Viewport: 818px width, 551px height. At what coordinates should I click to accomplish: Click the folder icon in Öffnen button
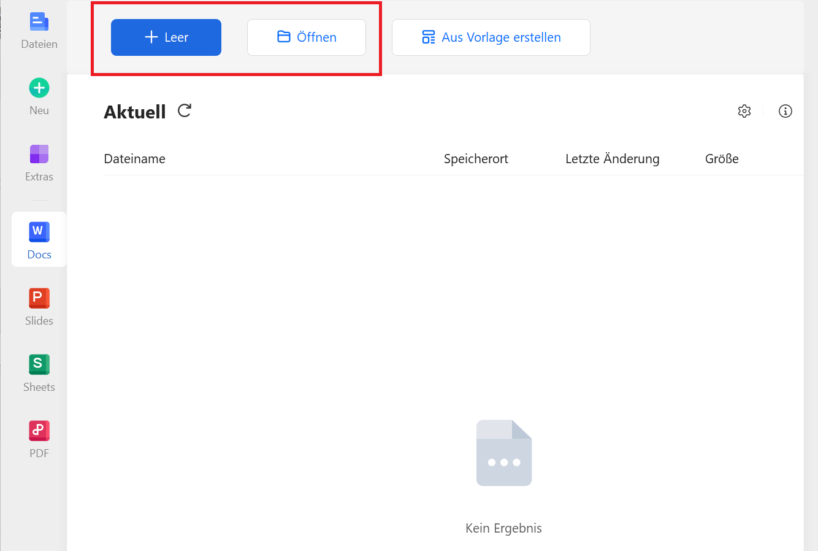284,37
